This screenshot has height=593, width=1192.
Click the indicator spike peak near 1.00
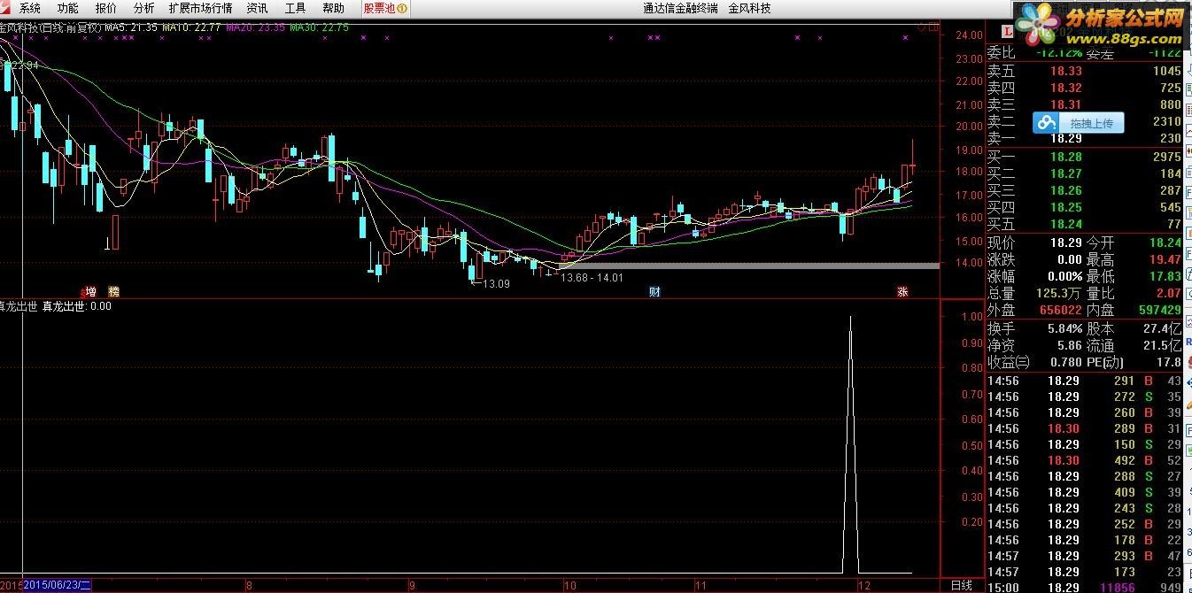[x=851, y=318]
